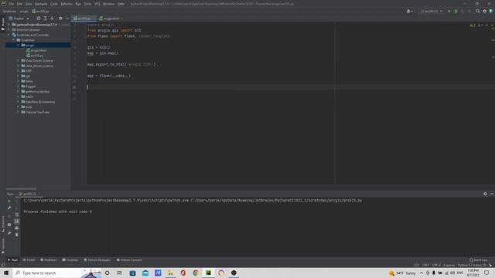Open File Explorer on the Windows taskbar
495x278 pixels.
click(170, 273)
